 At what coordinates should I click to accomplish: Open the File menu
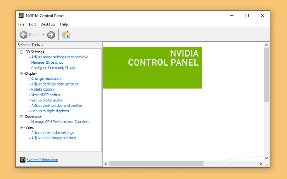21,24
